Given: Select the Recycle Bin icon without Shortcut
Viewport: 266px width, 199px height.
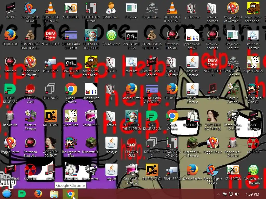Looking at the screenshot, I should pyautogui.click(x=10, y=118).
